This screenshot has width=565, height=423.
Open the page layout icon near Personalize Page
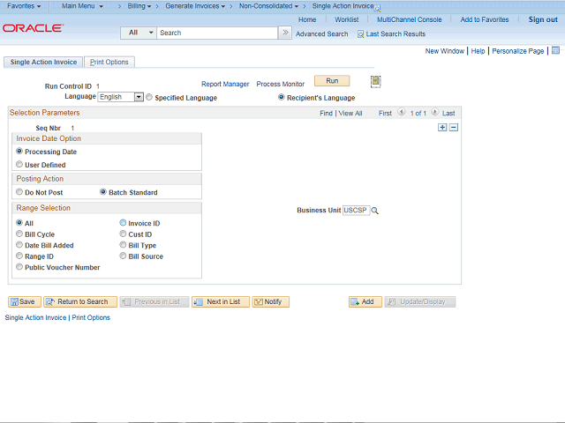click(x=555, y=50)
